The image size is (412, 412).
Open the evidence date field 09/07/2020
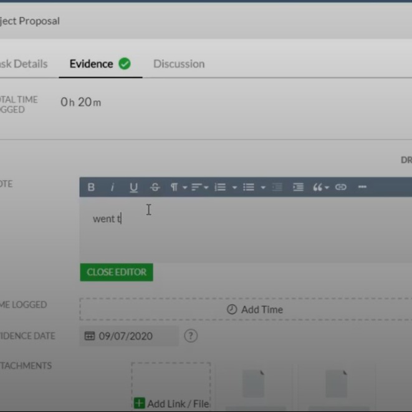[129, 336]
